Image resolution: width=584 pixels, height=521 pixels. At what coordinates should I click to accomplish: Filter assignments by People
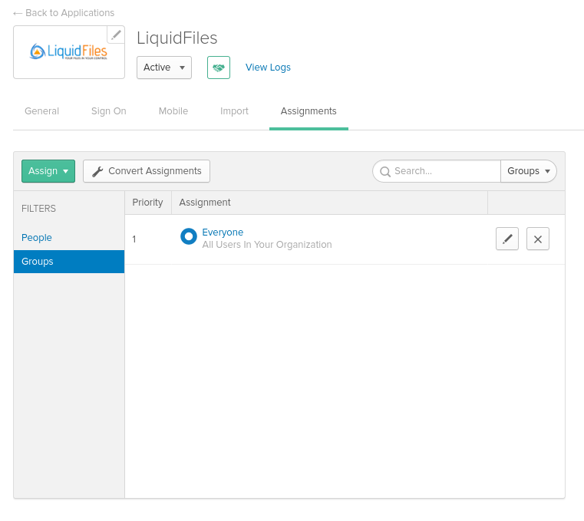coord(37,238)
